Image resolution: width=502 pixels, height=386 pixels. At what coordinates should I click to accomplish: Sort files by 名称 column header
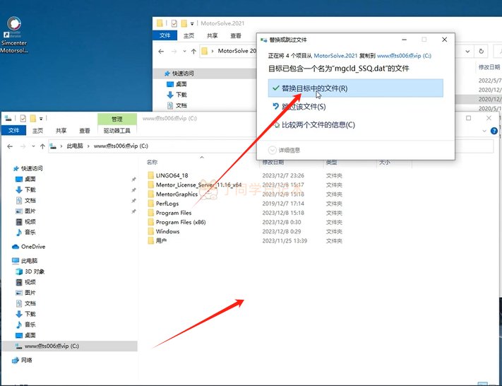[x=152, y=162]
